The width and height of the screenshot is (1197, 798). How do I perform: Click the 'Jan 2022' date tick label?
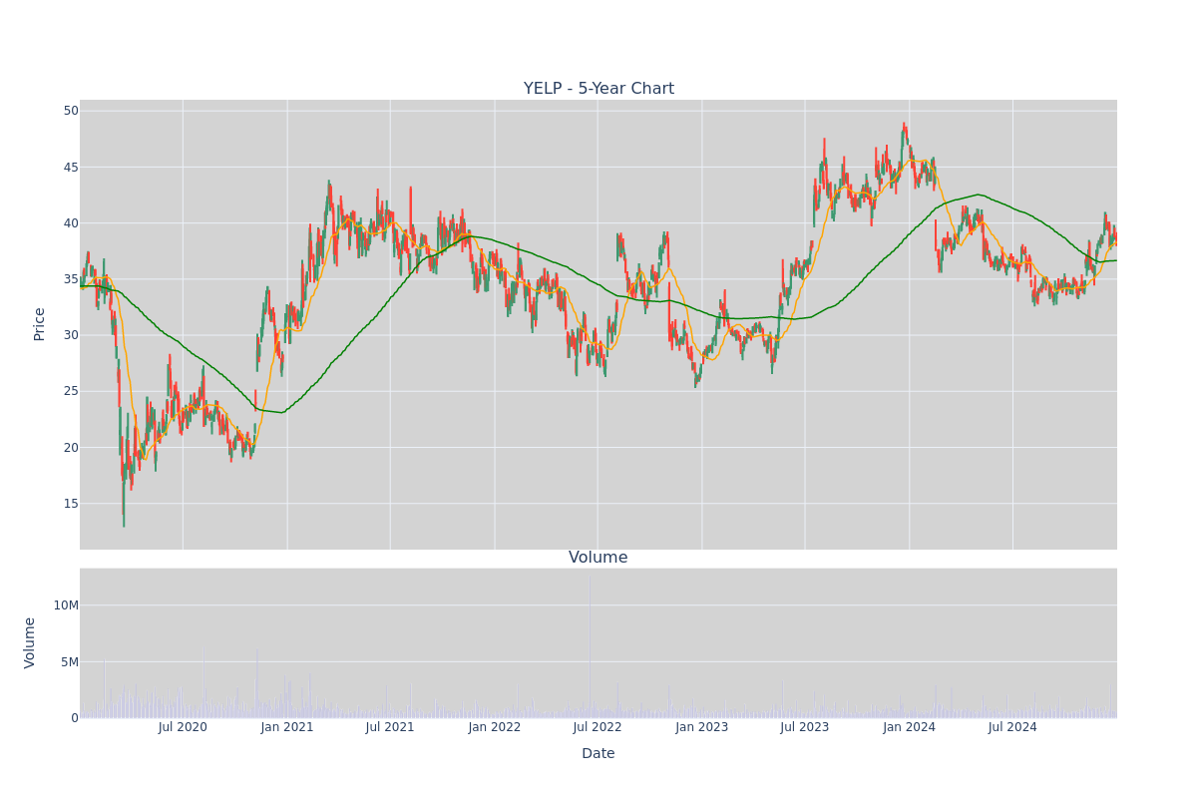(x=495, y=727)
